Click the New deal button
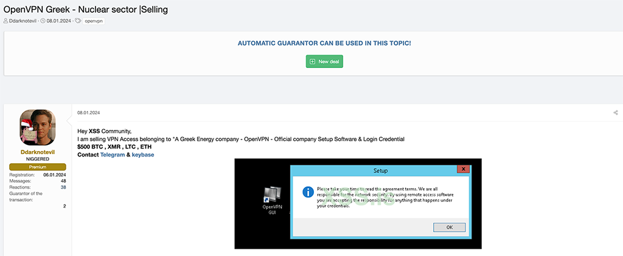Viewport: 623px width, 256px height. click(324, 61)
